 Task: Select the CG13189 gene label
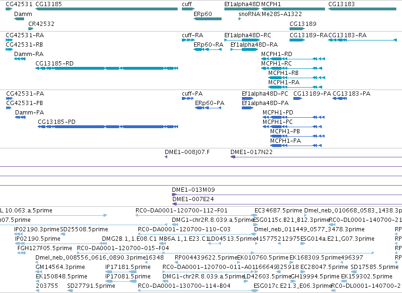coord(303,24)
